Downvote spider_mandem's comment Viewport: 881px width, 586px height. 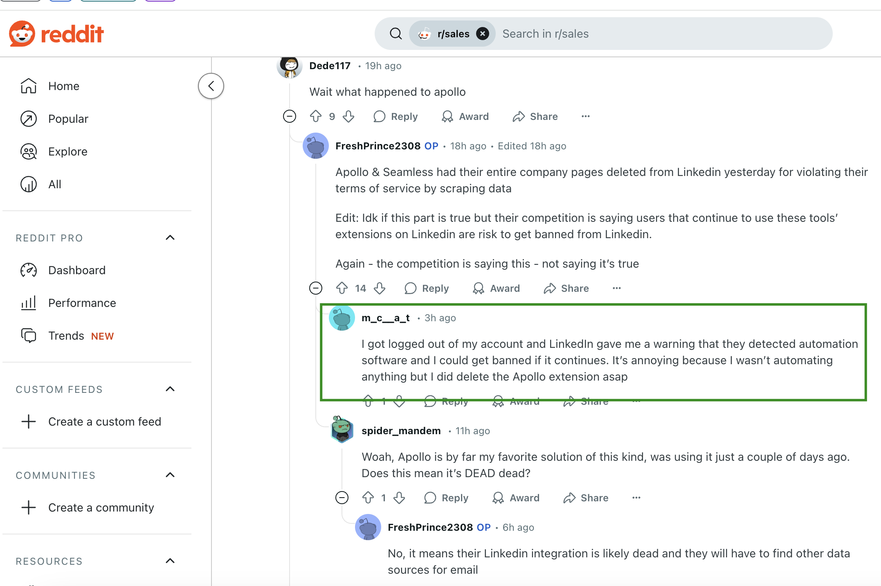(399, 498)
